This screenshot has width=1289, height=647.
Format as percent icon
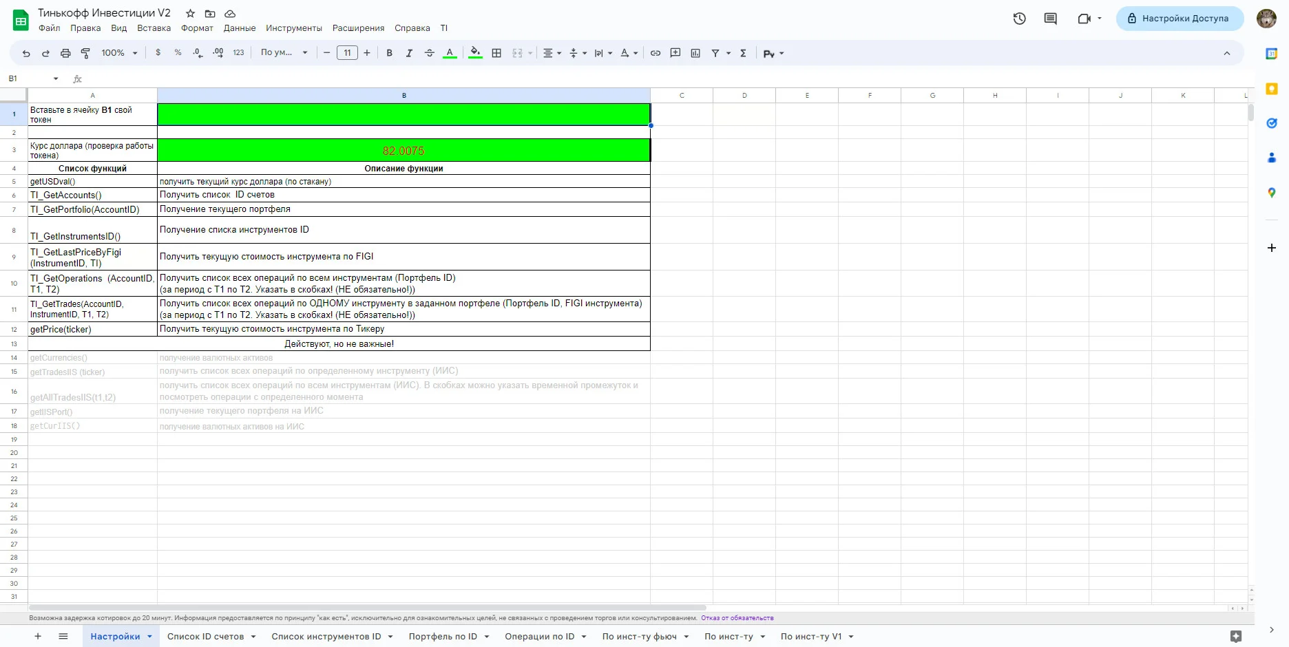coord(178,53)
